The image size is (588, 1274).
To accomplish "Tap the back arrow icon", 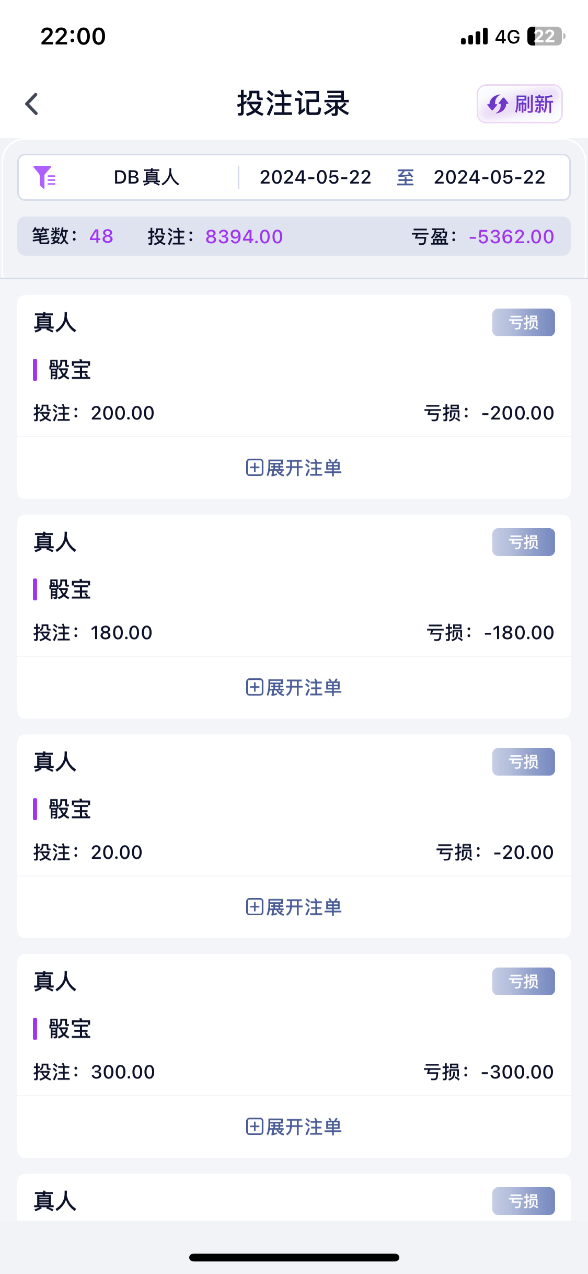I will (x=32, y=104).
